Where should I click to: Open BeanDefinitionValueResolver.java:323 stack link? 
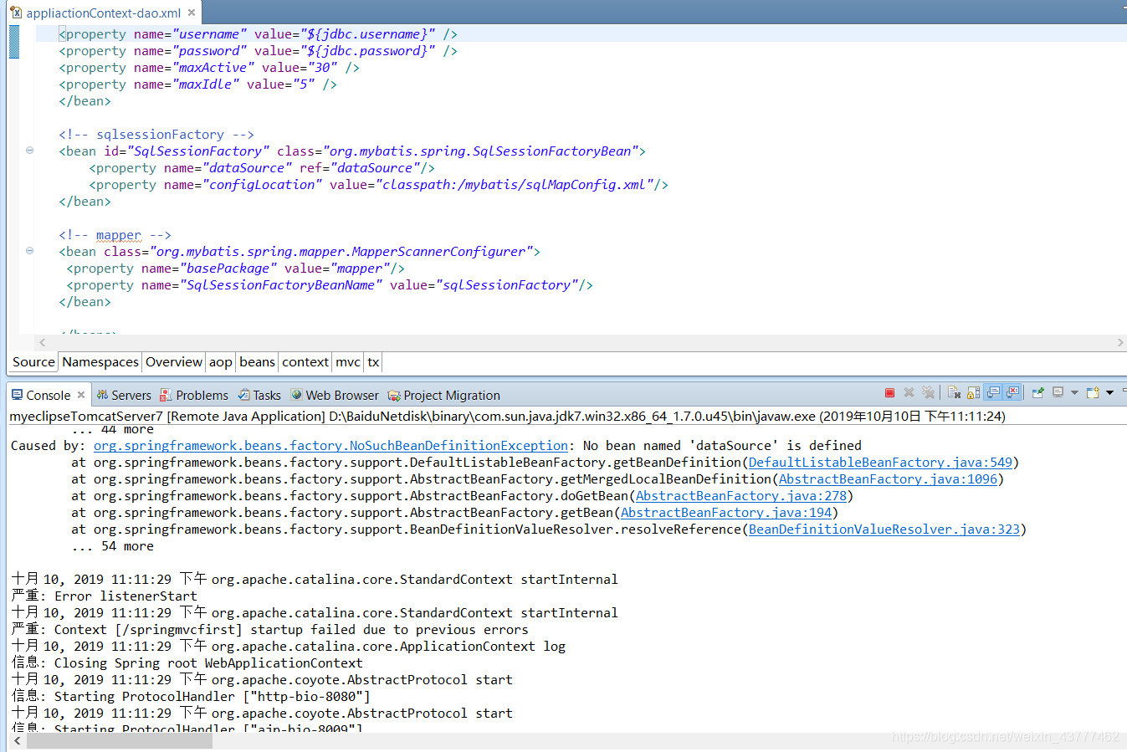[x=884, y=529]
